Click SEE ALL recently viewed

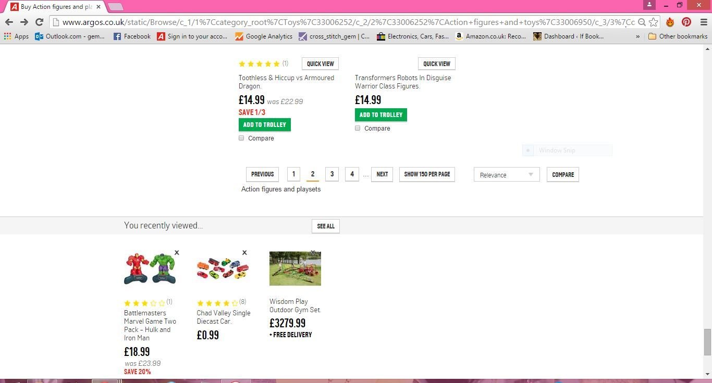pyautogui.click(x=326, y=226)
